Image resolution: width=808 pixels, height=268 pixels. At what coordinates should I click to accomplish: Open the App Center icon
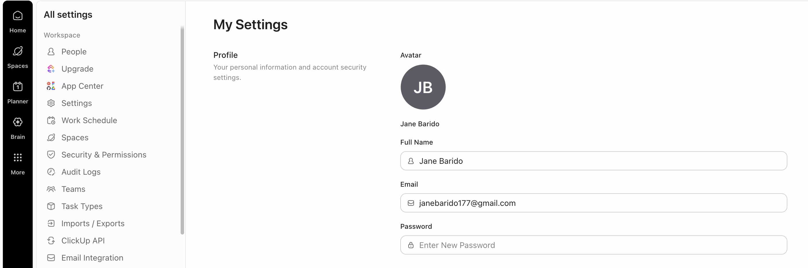click(x=51, y=86)
